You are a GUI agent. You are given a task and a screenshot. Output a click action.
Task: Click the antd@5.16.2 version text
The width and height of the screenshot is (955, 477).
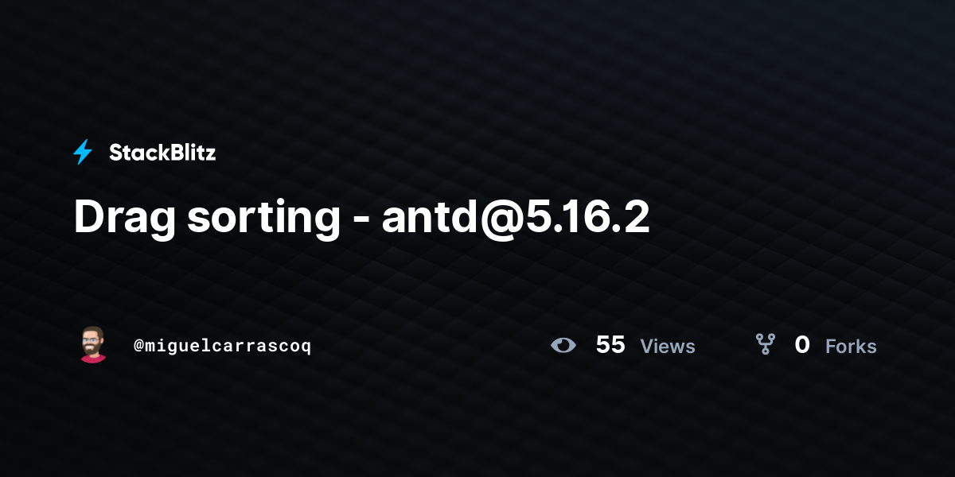[x=516, y=218]
